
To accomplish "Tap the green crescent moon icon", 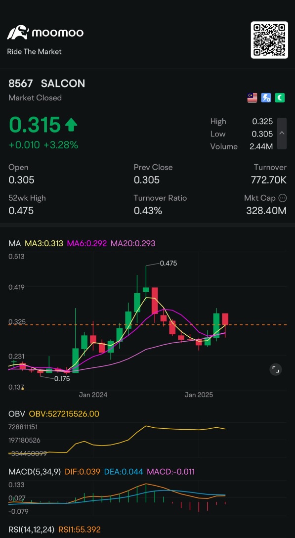I will click(280, 98).
